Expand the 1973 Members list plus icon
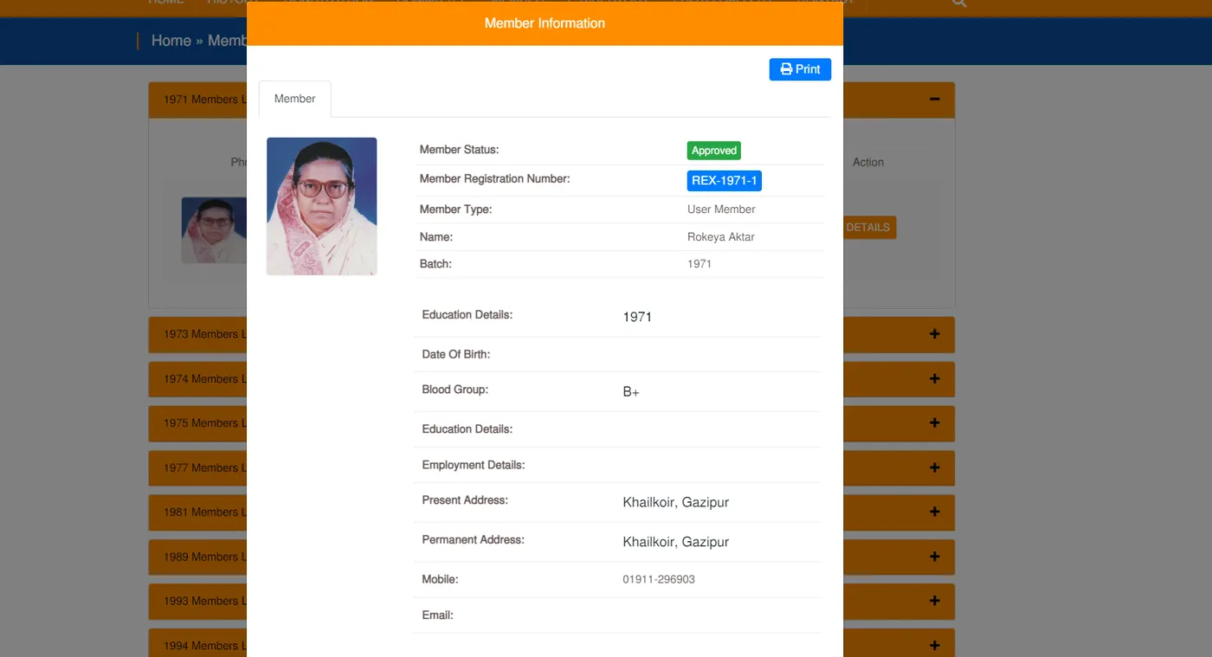 coord(934,334)
